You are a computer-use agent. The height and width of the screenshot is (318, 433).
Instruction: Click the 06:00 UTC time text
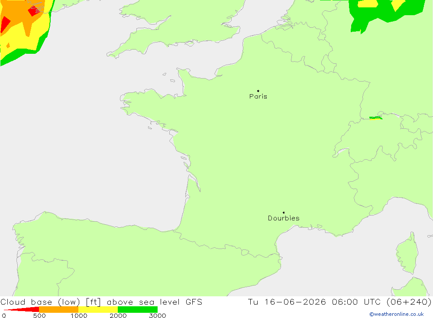coord(356,302)
